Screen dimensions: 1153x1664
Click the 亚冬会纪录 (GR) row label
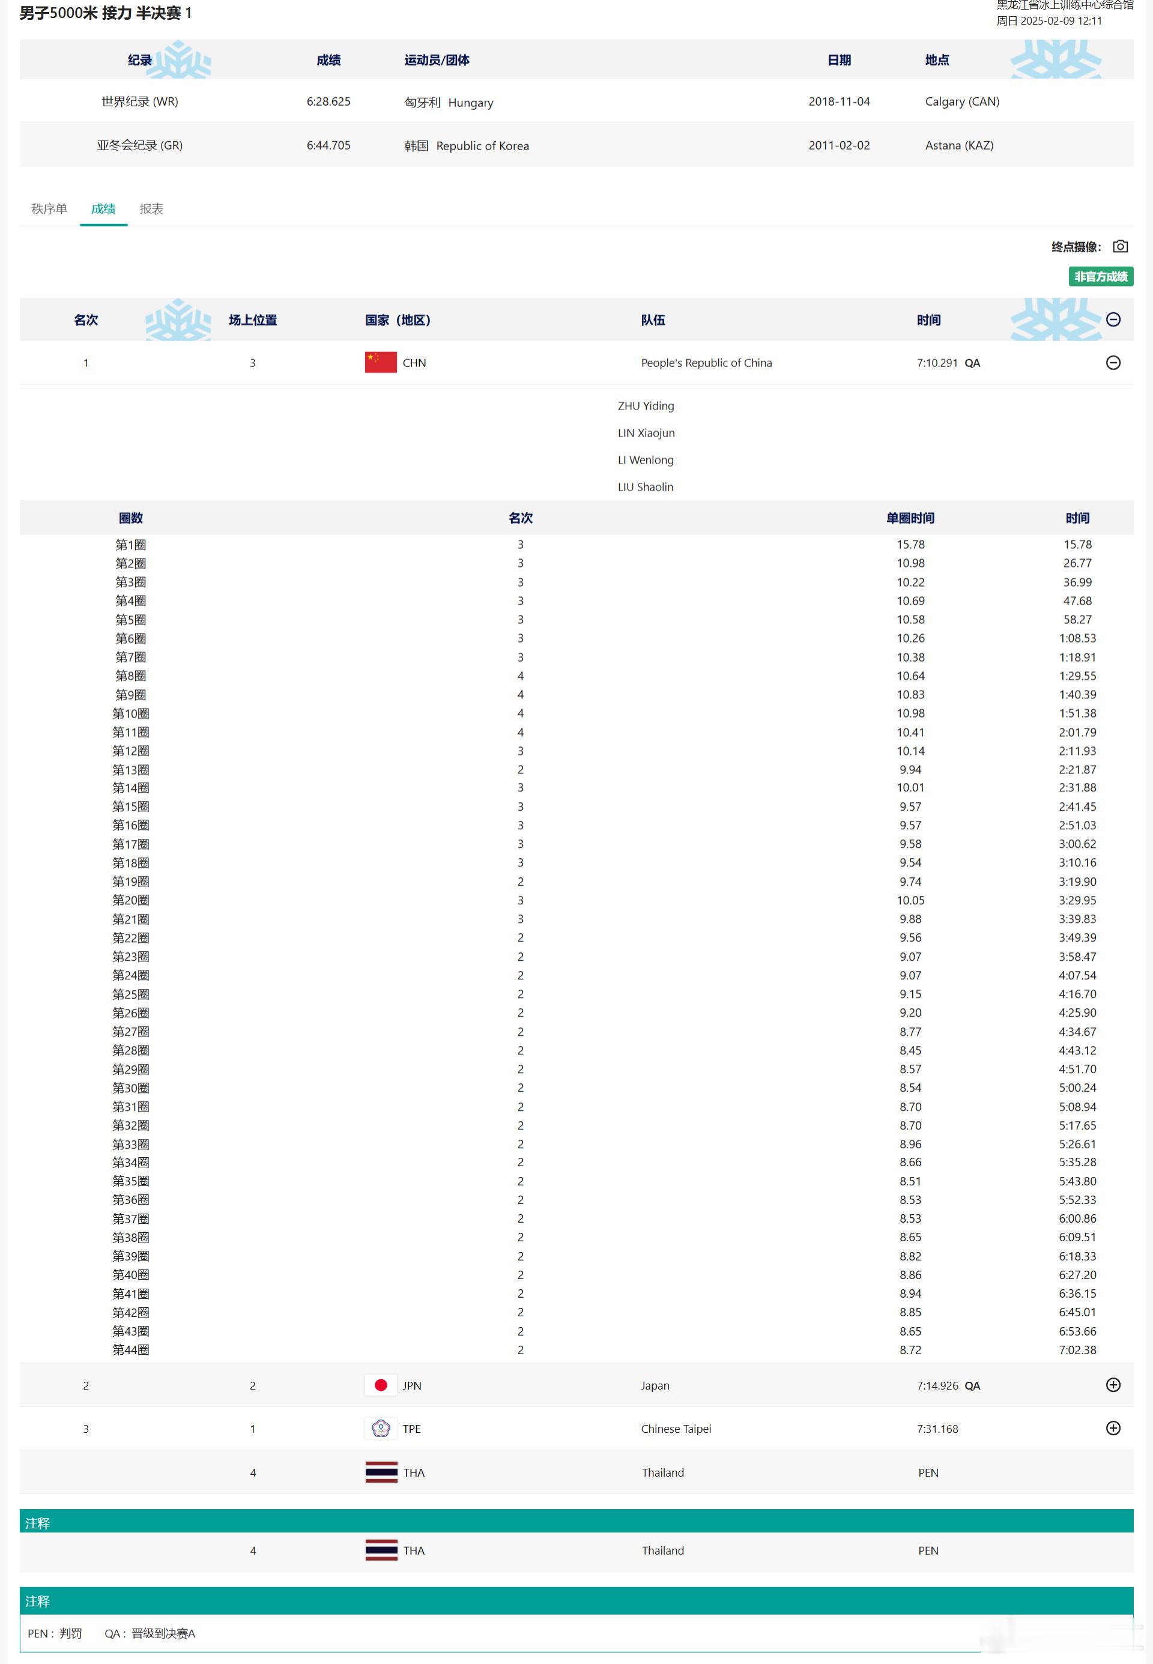coord(139,145)
